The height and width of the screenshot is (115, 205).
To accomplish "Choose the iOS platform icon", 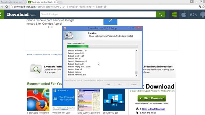I will 193,14.
